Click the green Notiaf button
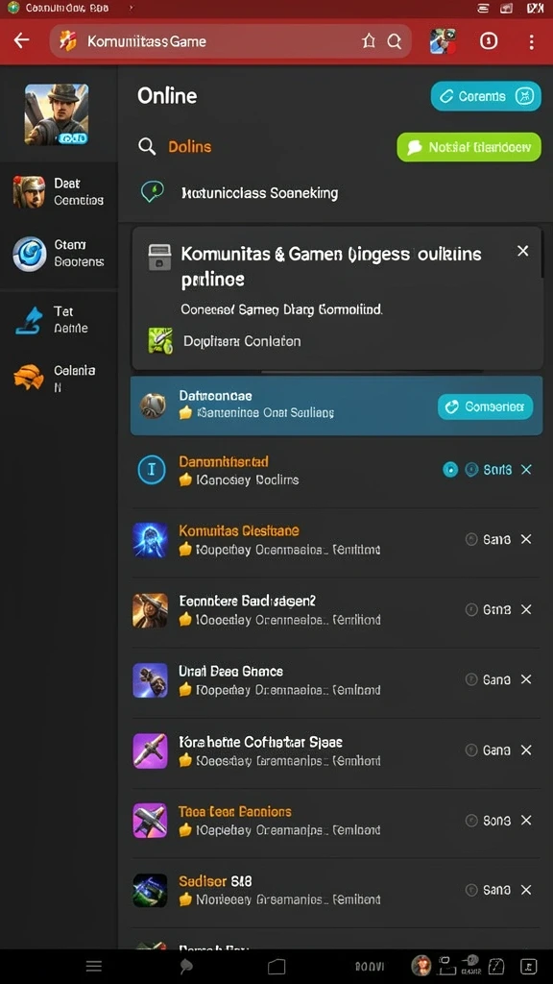Viewport: 553px width, 984px height. (469, 147)
